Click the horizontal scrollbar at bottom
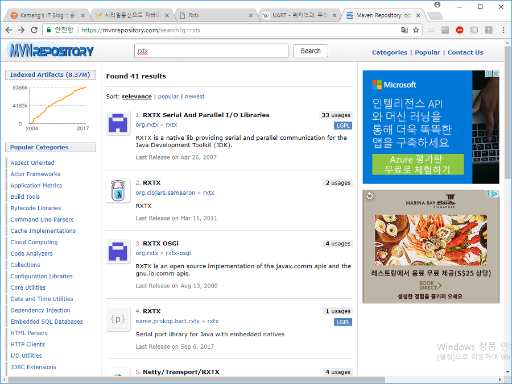 [x=197, y=380]
